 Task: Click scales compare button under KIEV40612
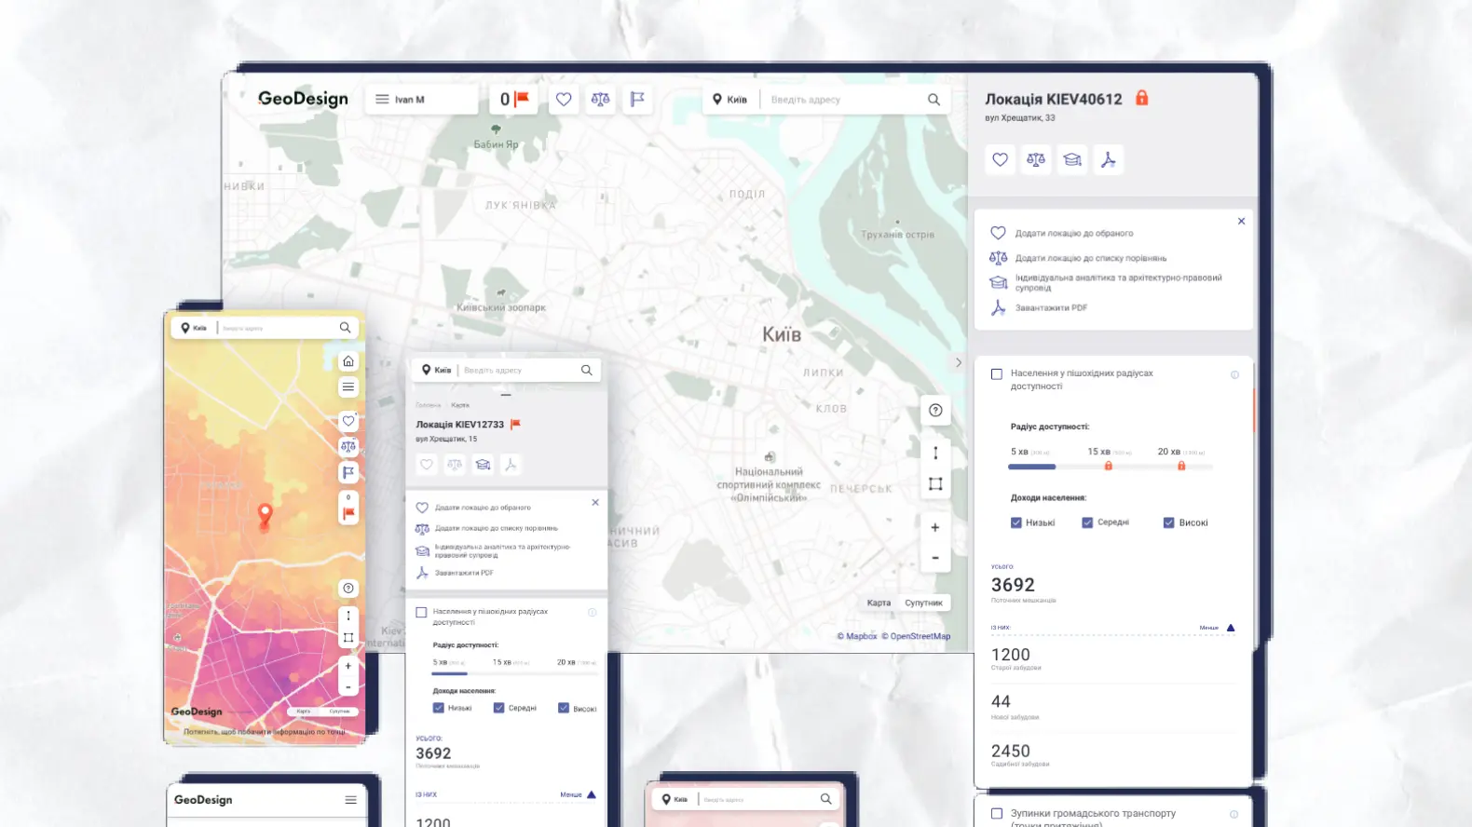(x=1036, y=159)
